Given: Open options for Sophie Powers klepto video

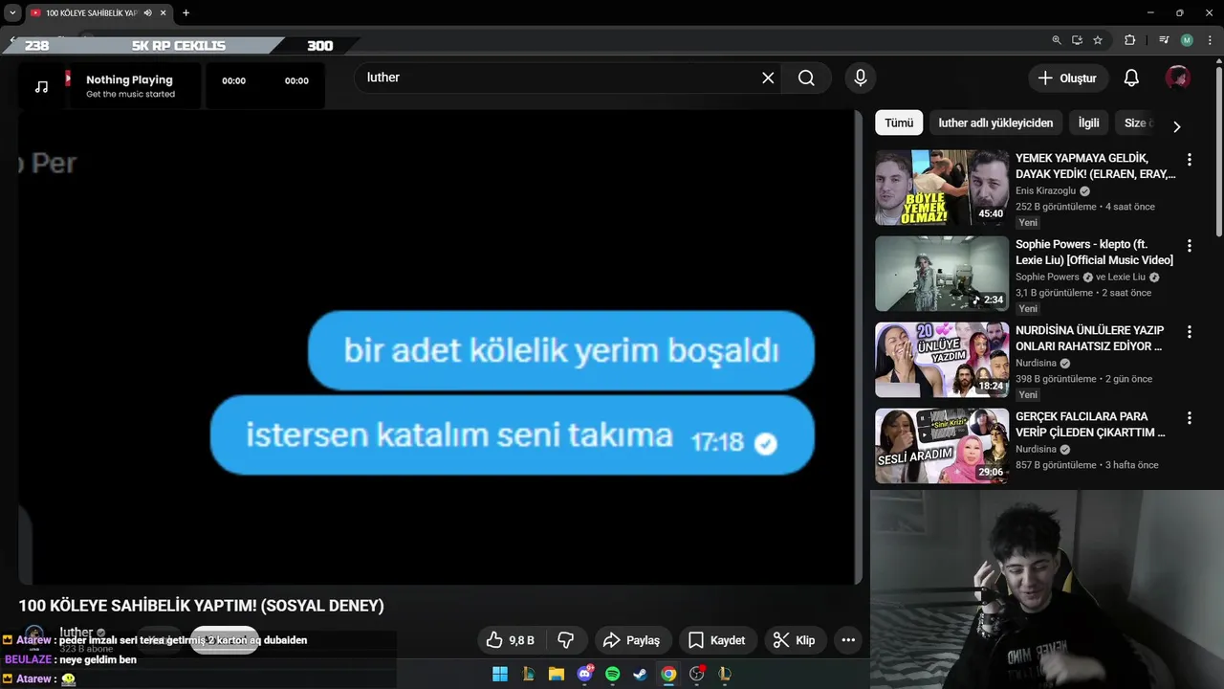Looking at the screenshot, I should click(x=1189, y=246).
